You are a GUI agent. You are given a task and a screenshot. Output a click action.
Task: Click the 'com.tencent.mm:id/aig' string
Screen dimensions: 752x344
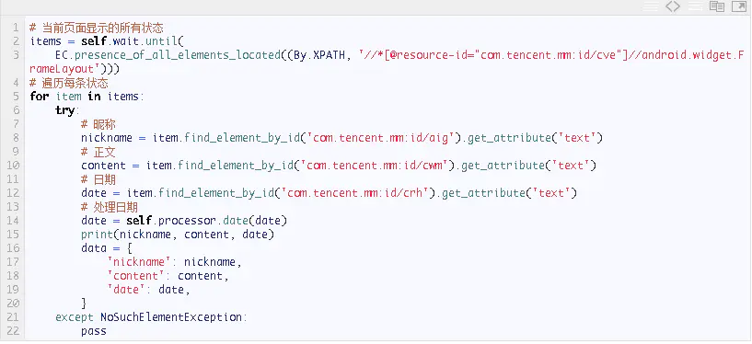(x=380, y=138)
